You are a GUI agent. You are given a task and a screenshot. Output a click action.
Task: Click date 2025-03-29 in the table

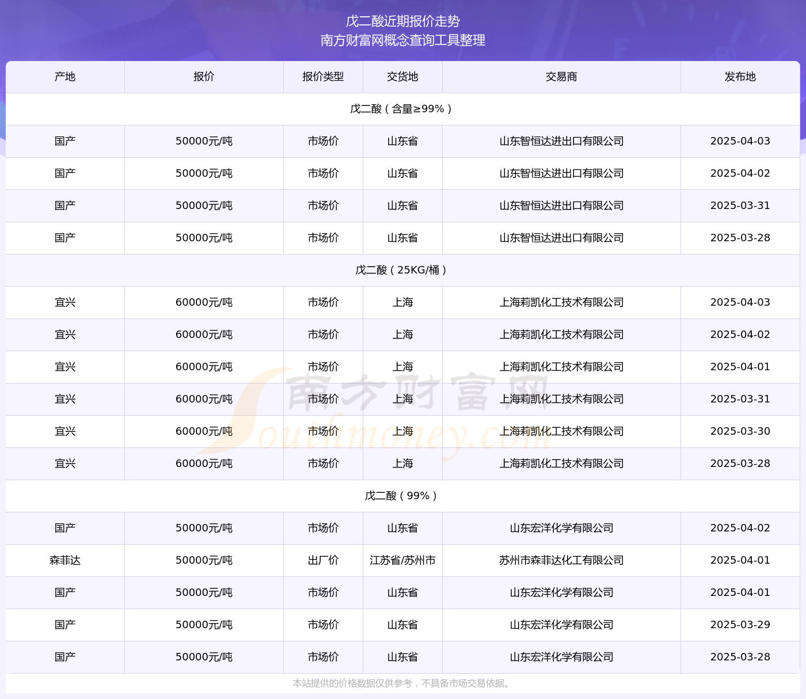point(740,625)
